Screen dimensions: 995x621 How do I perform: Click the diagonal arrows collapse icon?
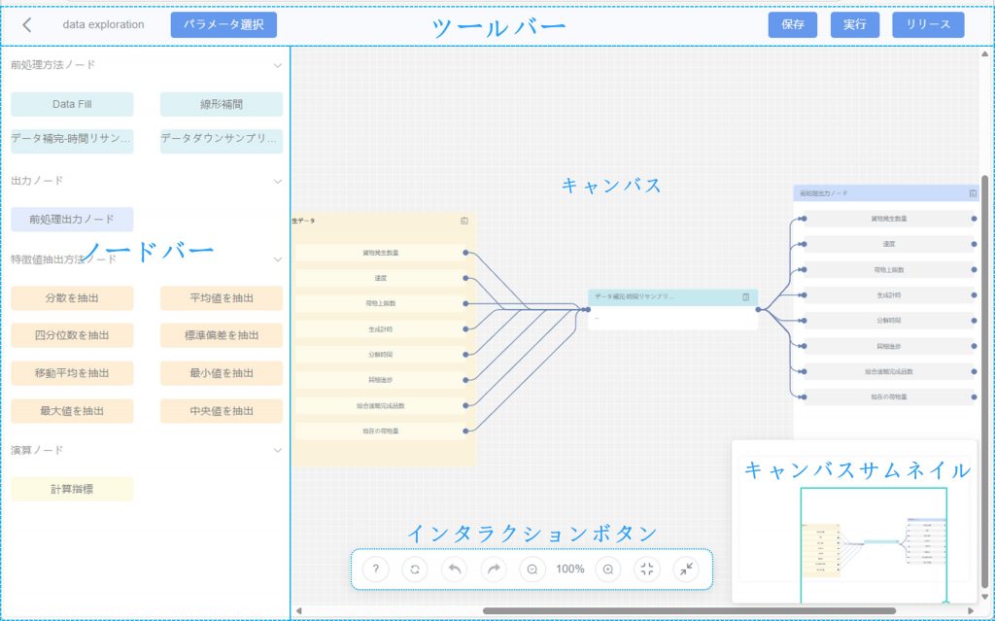[x=686, y=569]
